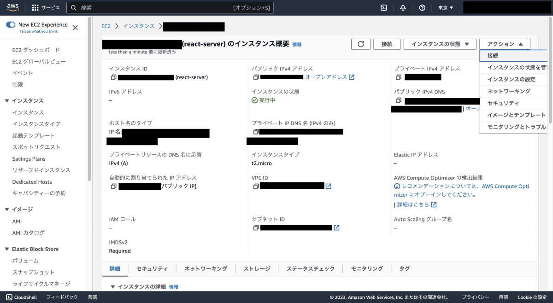The image size is (553, 303).
Task: Switch to the 詳細 tab
Action: coord(115,269)
